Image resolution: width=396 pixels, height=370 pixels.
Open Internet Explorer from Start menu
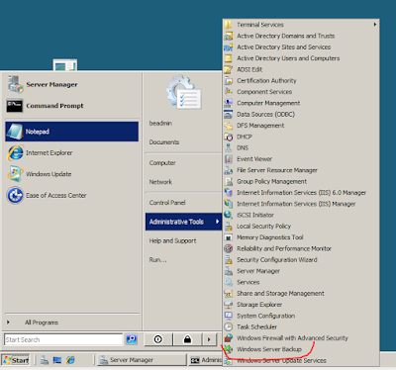[71, 153]
